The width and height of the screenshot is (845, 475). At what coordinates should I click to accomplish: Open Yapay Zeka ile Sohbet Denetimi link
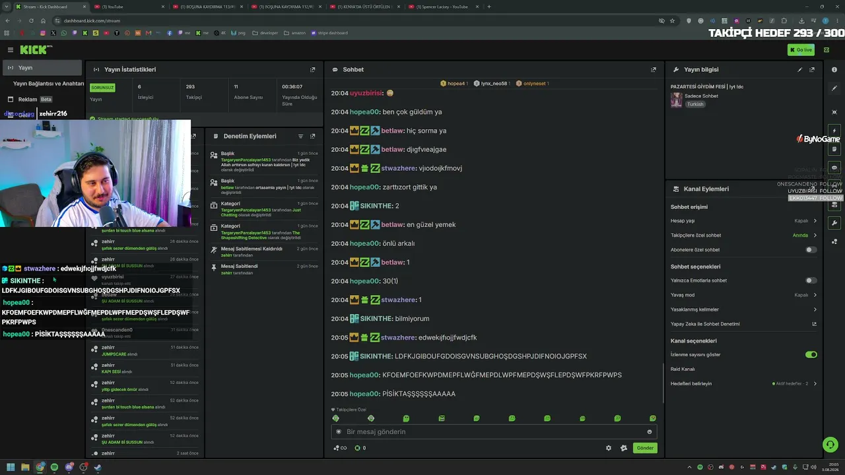pos(744,325)
